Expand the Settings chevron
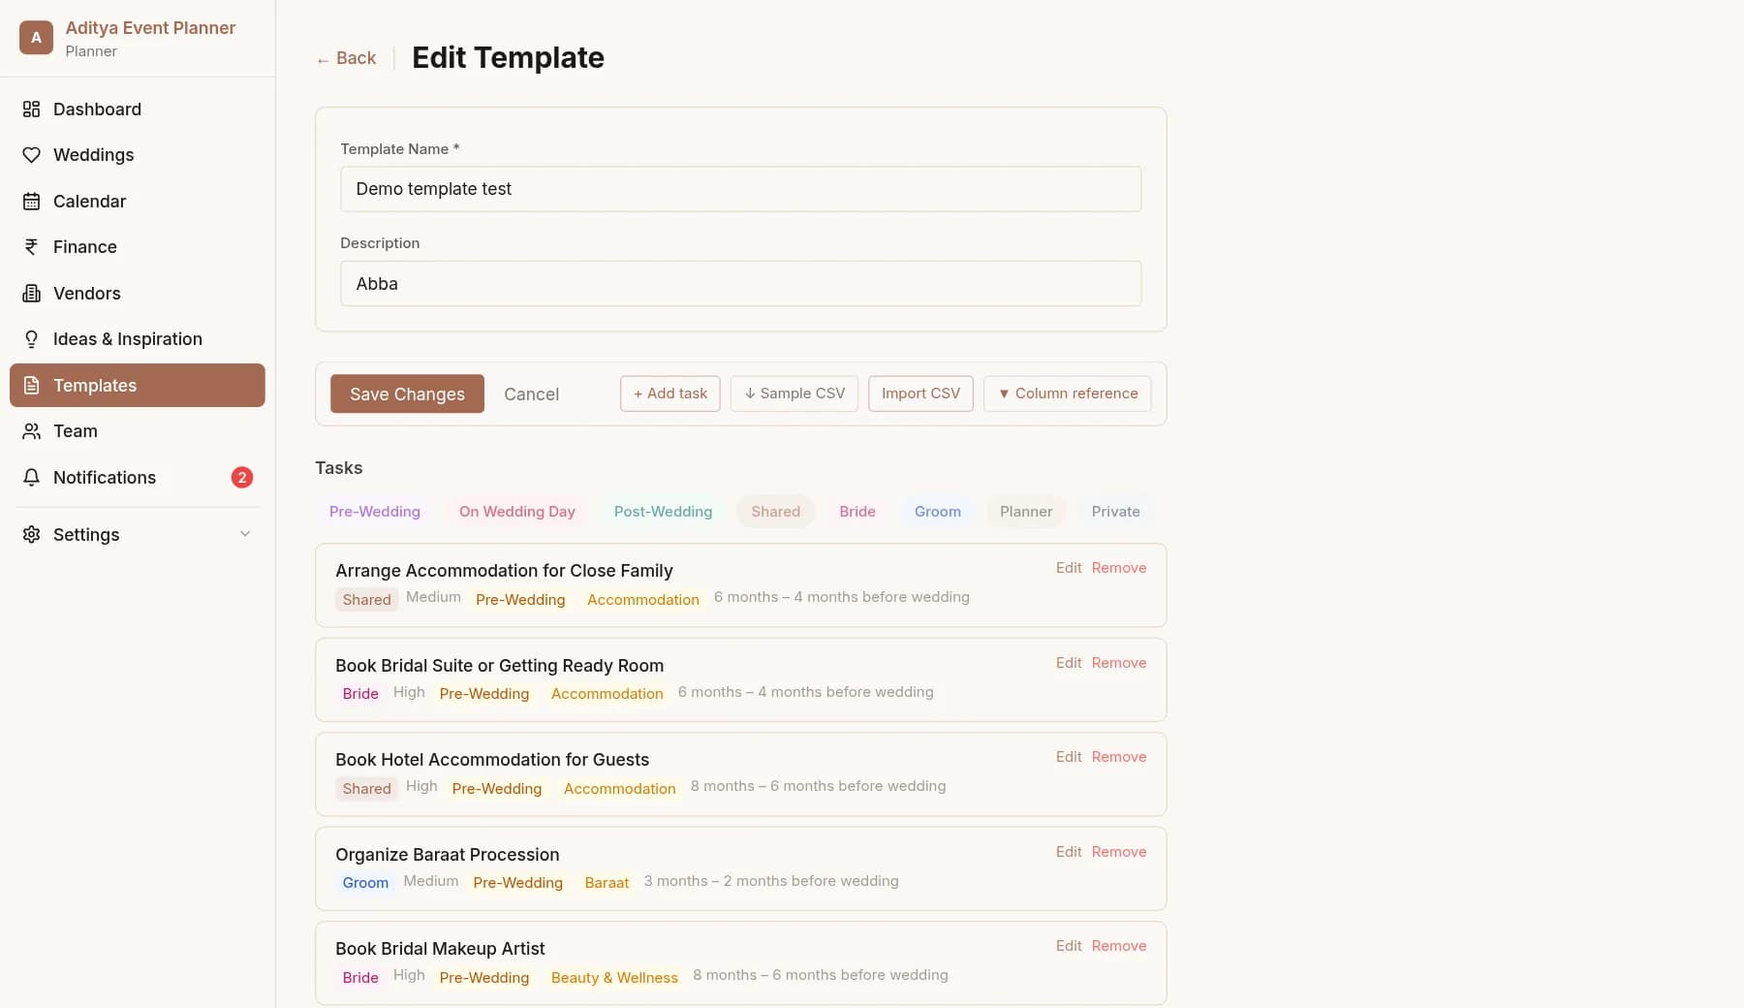The height and width of the screenshot is (1008, 1744). [245, 534]
